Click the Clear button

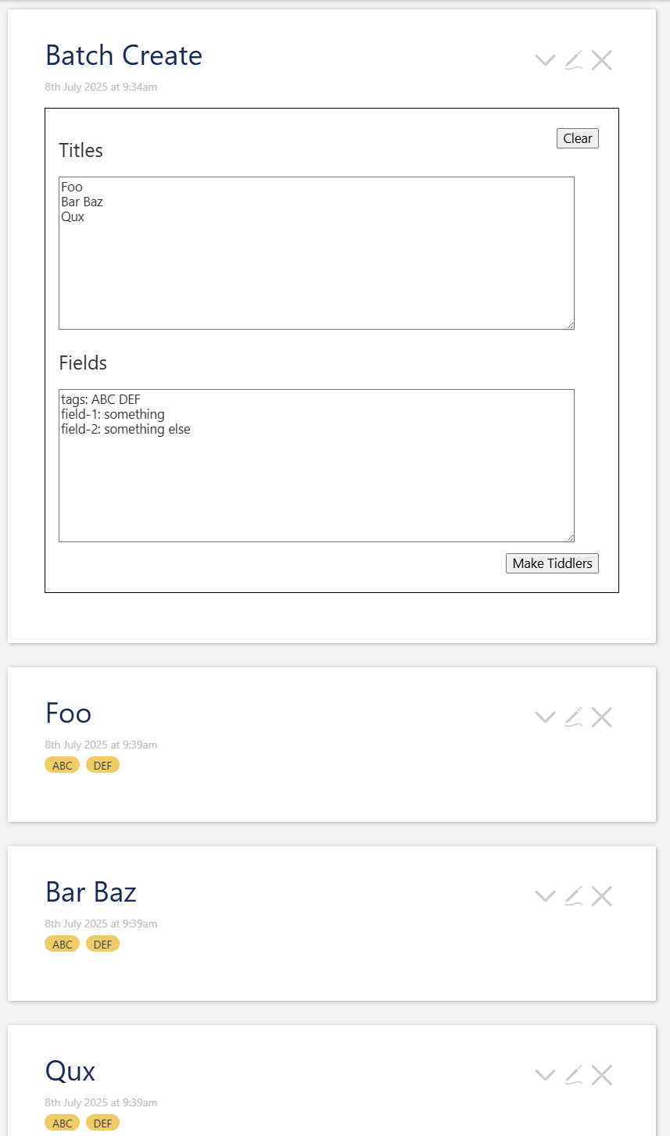(578, 138)
